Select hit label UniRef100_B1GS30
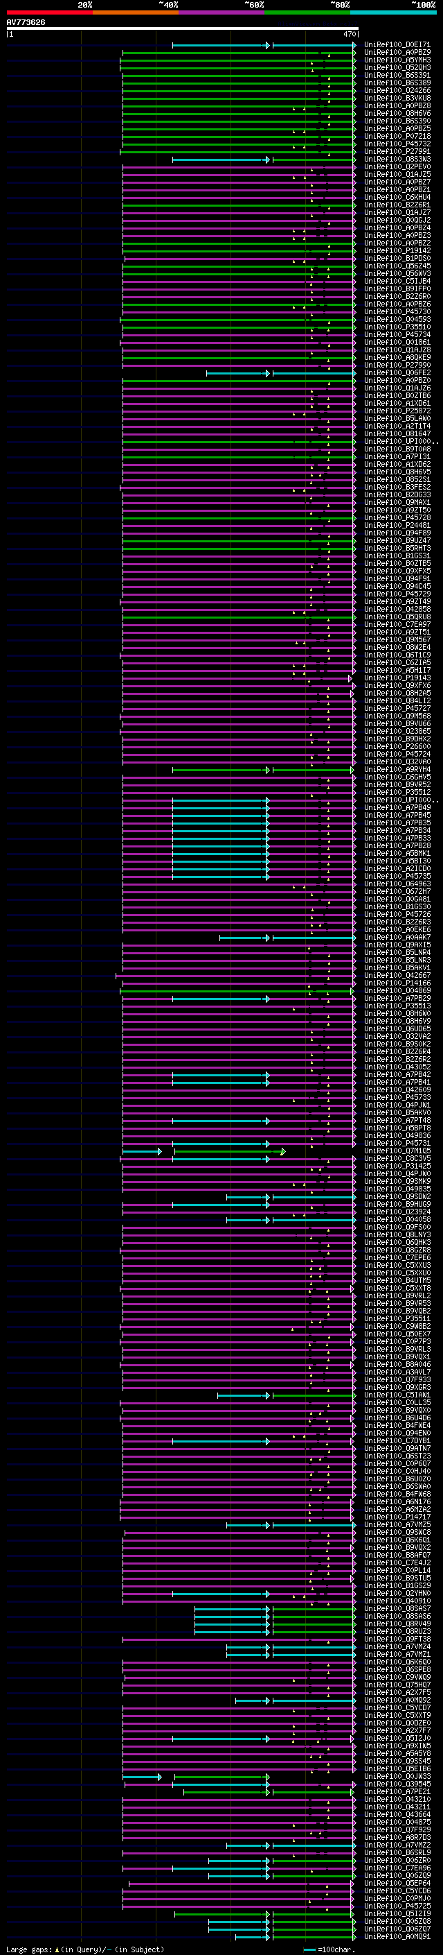 (397, 908)
